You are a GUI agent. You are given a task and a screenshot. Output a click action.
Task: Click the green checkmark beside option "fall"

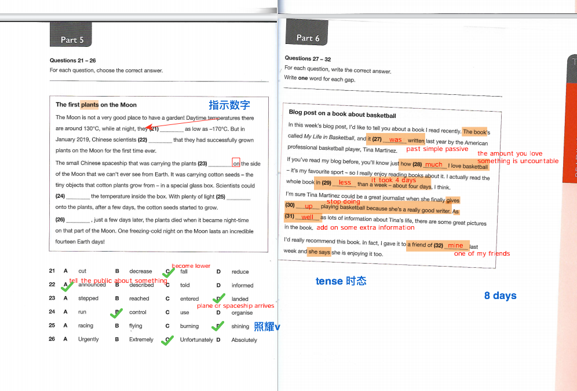coord(168,272)
